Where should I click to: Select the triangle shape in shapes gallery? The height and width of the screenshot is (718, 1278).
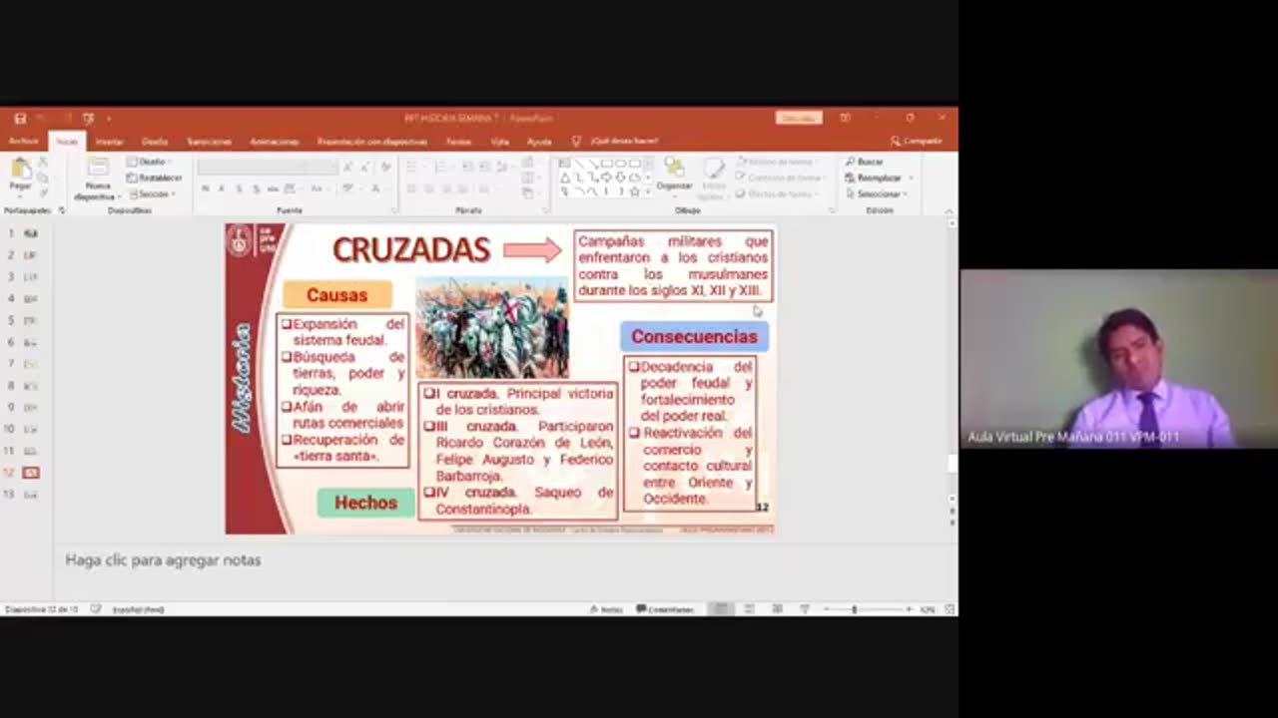565,178
